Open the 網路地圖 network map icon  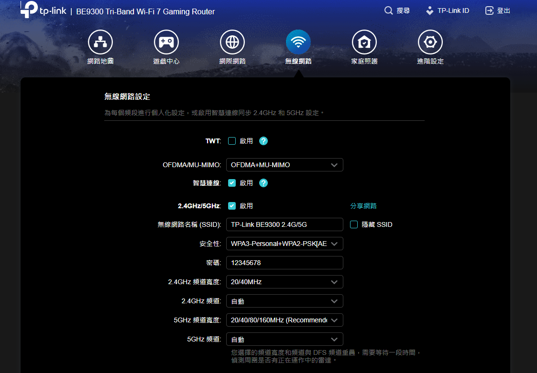[x=100, y=42]
